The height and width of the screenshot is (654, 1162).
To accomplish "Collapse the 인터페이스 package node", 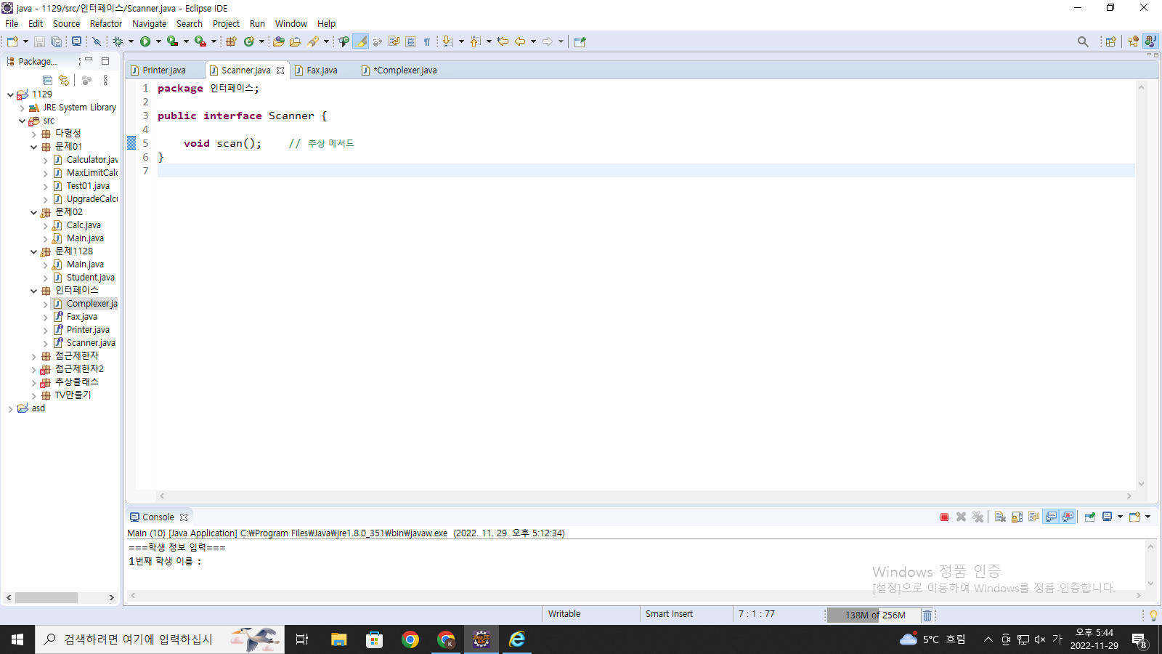I will (x=33, y=291).
